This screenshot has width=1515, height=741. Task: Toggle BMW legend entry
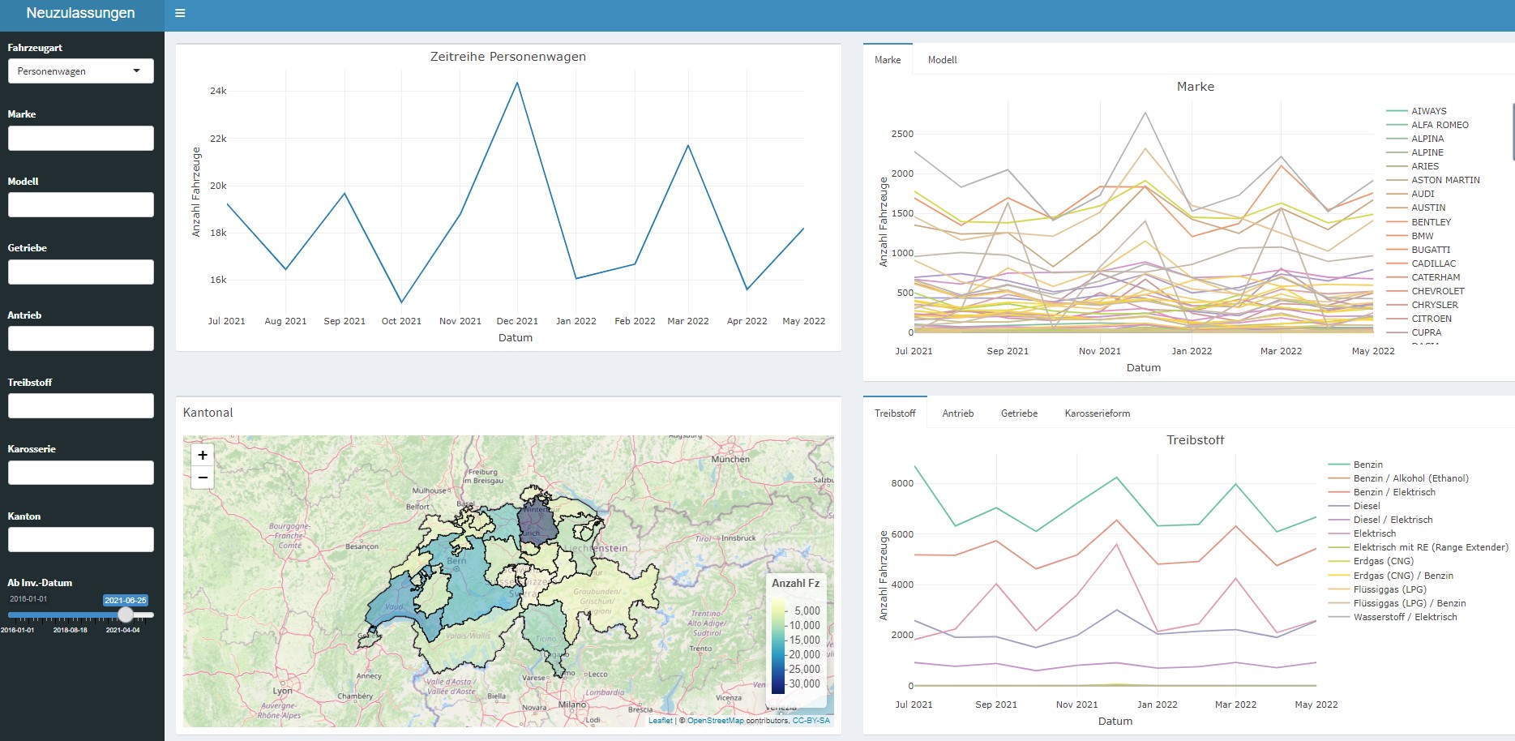1422,236
